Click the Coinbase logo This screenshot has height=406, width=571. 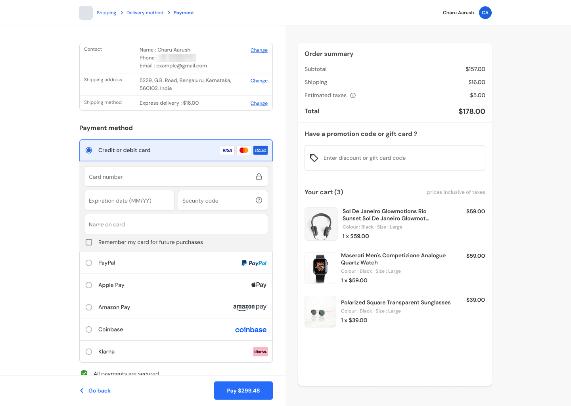(x=251, y=329)
